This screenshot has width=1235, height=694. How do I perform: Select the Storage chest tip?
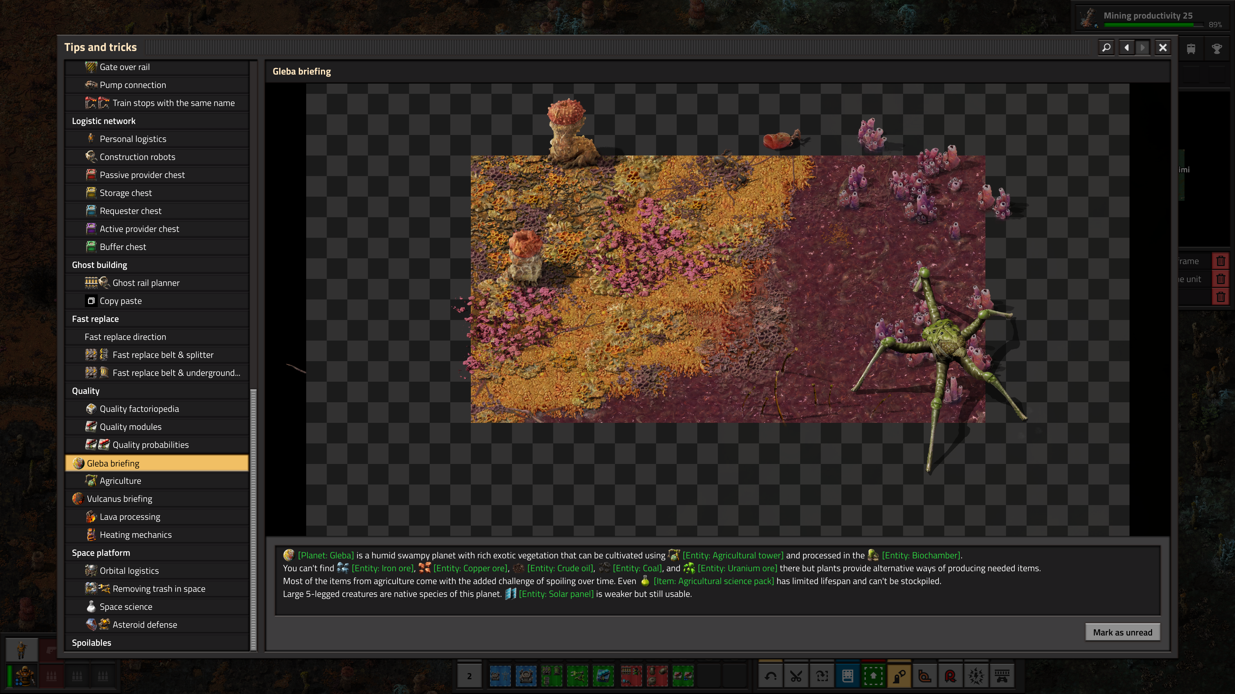pyautogui.click(x=157, y=193)
